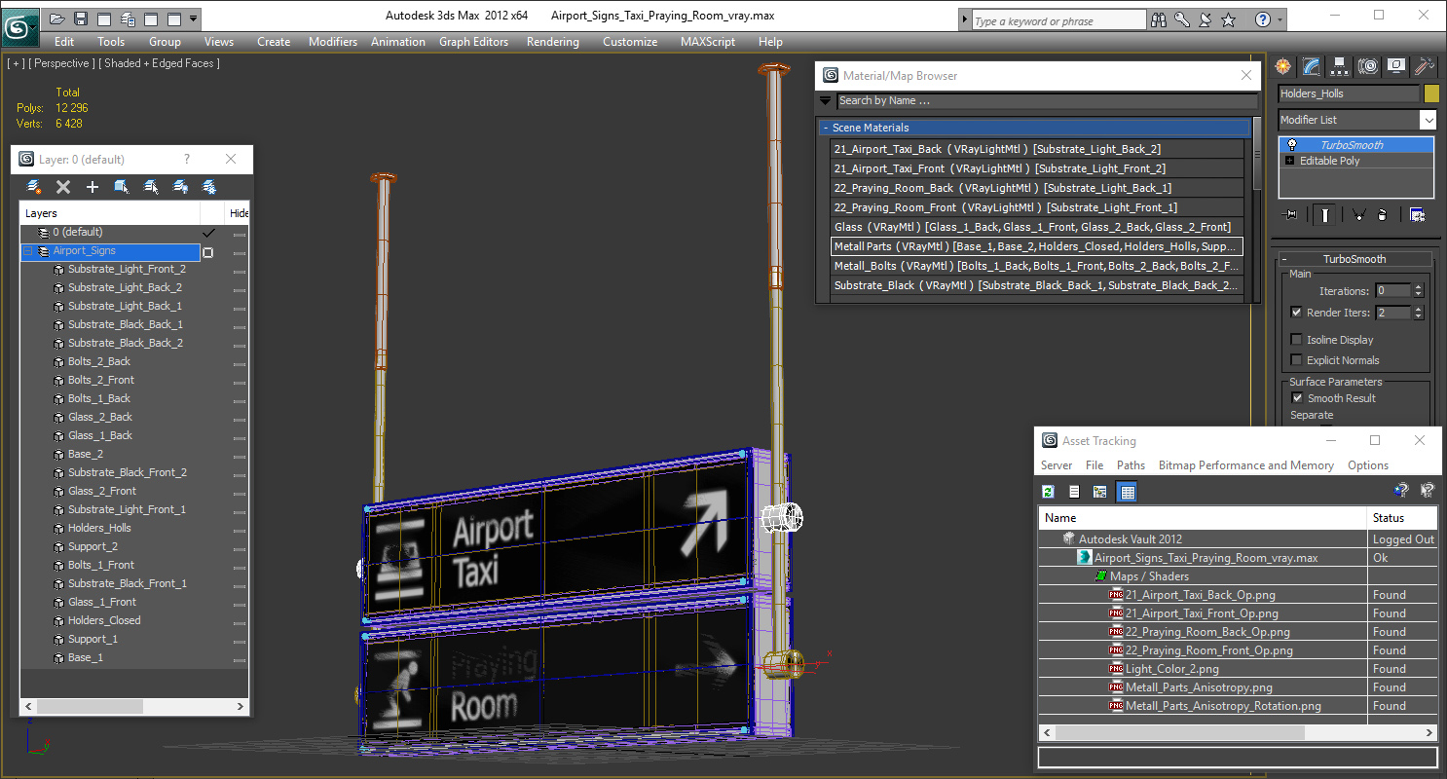Click the list view icon in Asset Tracking

click(x=1074, y=492)
